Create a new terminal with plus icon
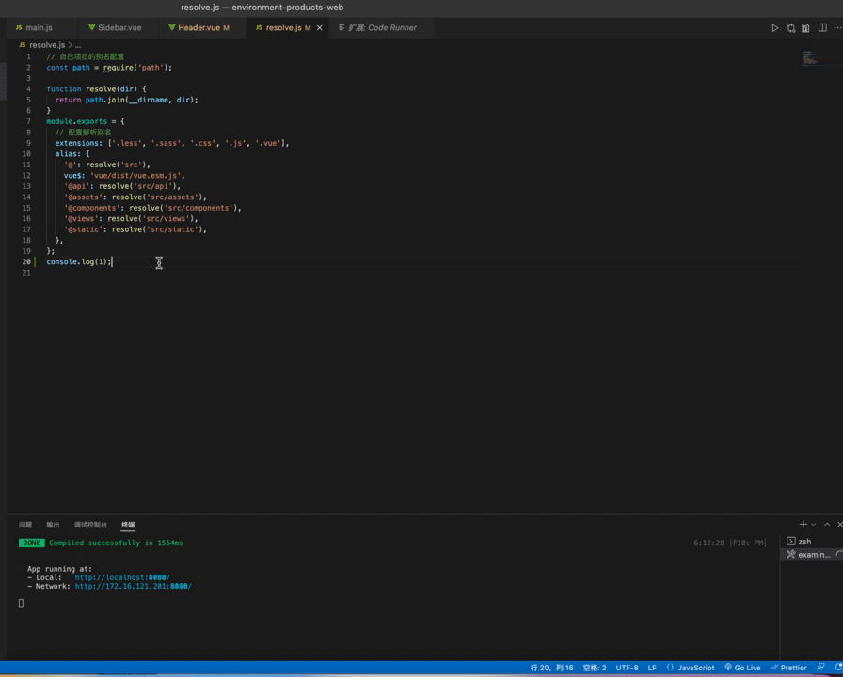The width and height of the screenshot is (843, 677). pos(803,525)
